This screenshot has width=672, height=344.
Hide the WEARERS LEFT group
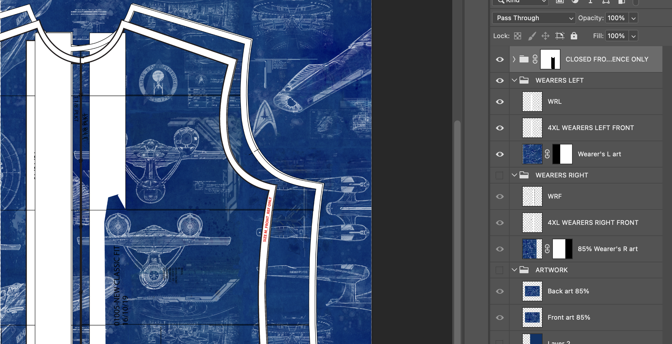(500, 80)
